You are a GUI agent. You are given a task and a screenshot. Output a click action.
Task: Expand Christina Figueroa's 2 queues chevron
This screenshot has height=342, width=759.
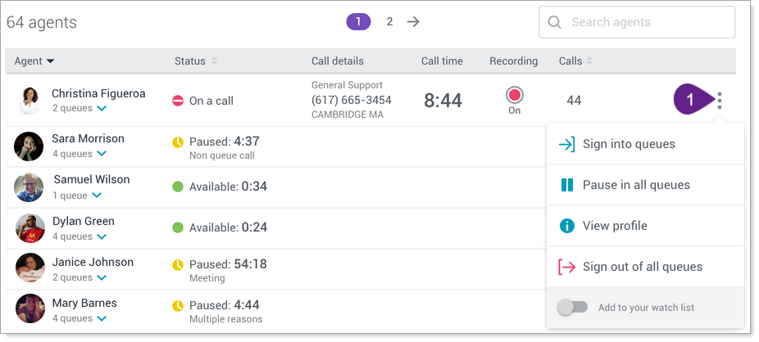tap(102, 109)
